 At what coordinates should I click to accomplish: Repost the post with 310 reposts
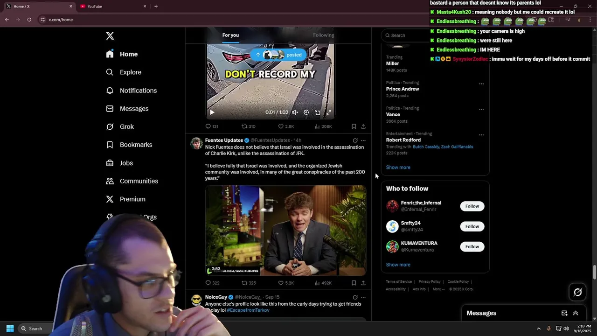pos(248,126)
